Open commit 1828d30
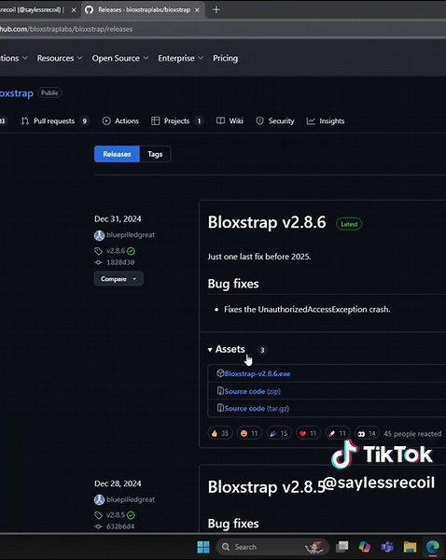 120,262
